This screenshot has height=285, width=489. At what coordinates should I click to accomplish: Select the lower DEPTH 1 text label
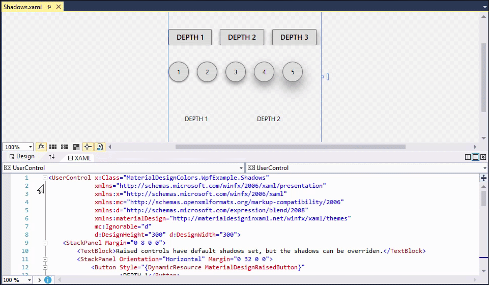[196, 119]
